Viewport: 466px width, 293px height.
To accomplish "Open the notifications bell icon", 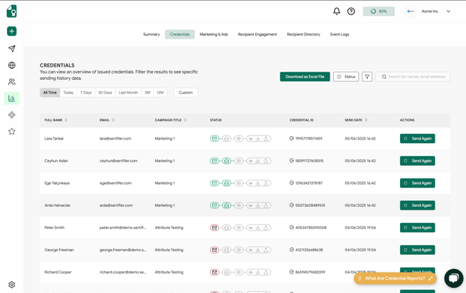I will (x=337, y=11).
